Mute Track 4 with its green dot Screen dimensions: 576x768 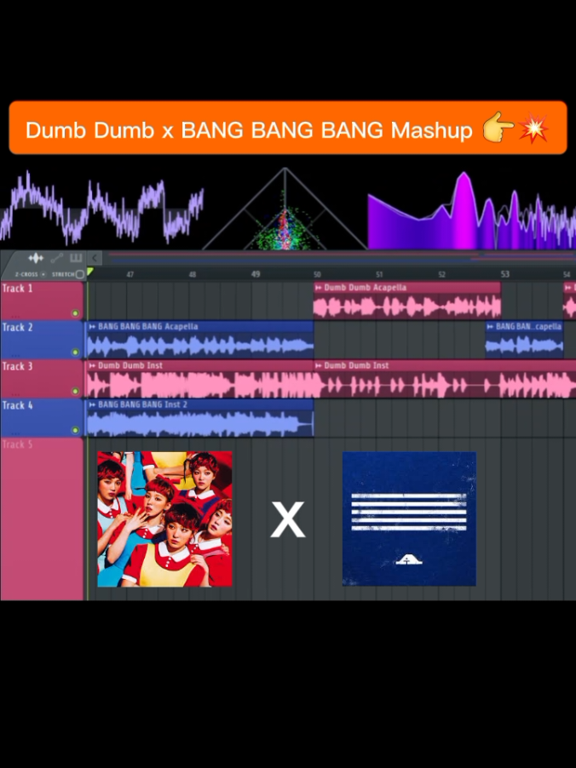pyautogui.click(x=75, y=430)
